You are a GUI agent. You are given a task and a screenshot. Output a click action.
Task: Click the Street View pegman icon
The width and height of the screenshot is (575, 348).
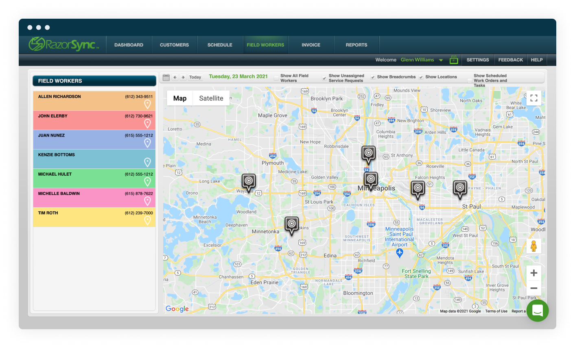point(534,246)
